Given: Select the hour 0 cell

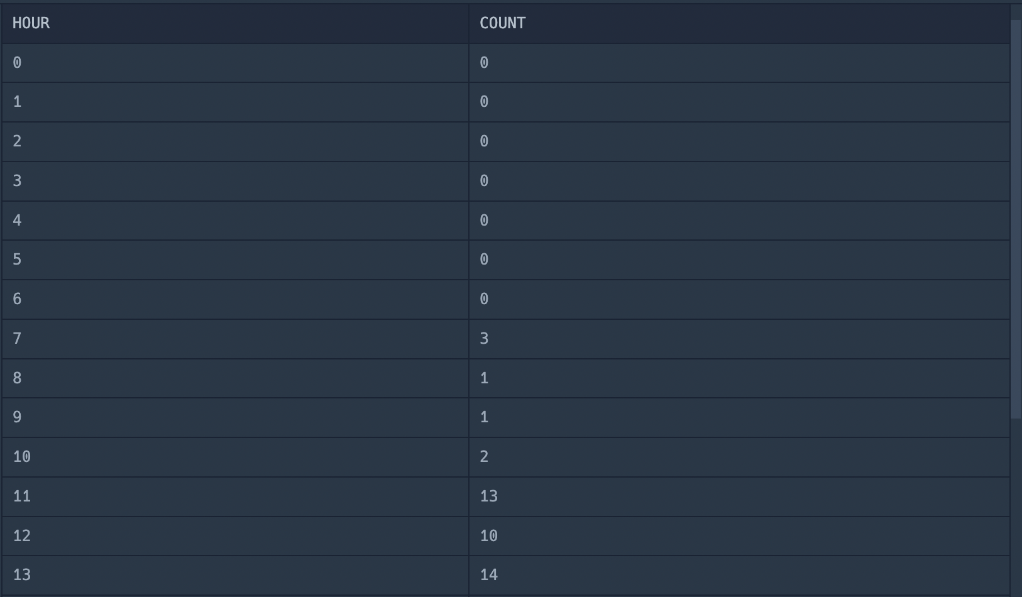Looking at the screenshot, I should point(235,63).
